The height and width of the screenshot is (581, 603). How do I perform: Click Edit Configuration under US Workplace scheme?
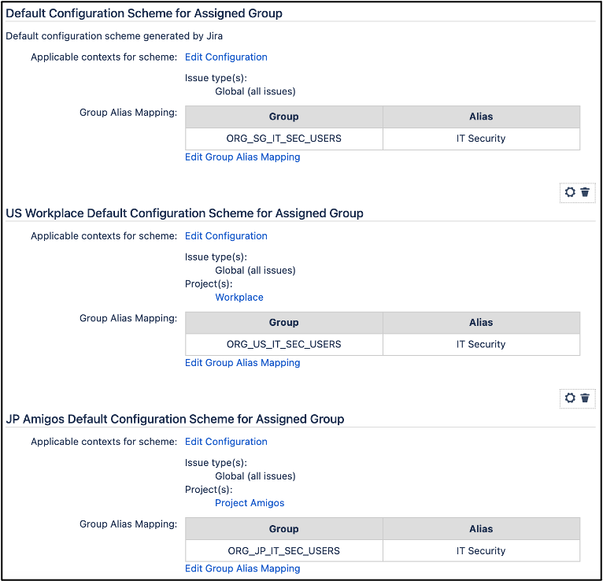(x=226, y=236)
